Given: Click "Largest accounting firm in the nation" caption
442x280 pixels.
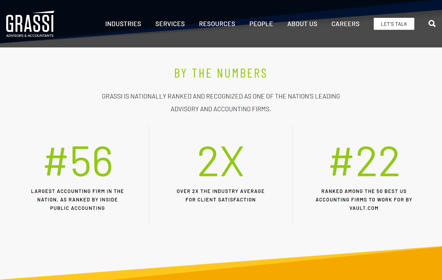Looking at the screenshot, I should 77,200.
